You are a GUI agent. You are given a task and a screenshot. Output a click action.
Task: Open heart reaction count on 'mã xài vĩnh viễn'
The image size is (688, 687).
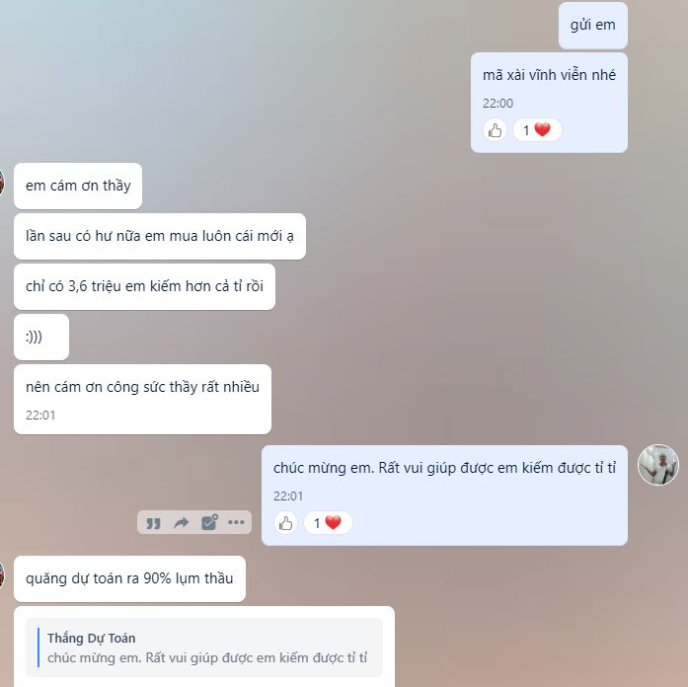click(x=537, y=130)
